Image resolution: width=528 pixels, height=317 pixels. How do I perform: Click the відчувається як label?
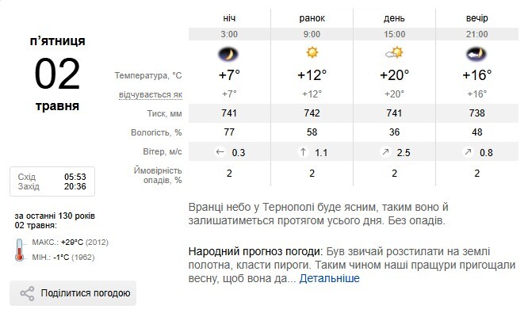pyautogui.click(x=150, y=94)
